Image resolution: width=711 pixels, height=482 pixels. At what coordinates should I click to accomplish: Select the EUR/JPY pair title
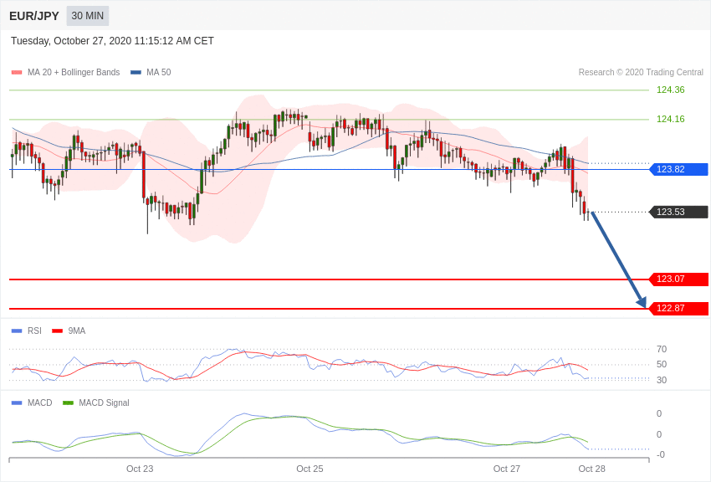(x=34, y=16)
